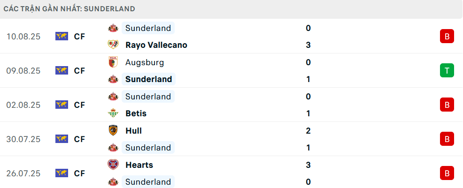Open the Betis team link
The image size is (463, 188).
(136, 113)
